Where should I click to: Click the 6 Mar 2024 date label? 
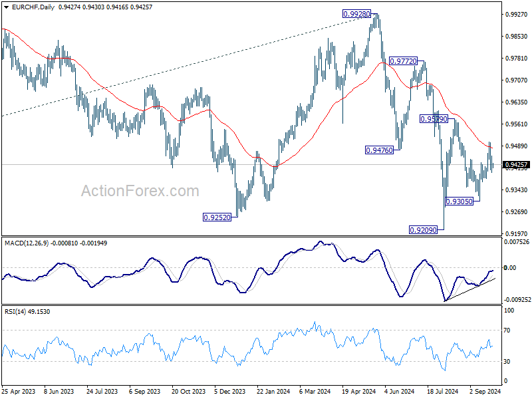[315, 391]
